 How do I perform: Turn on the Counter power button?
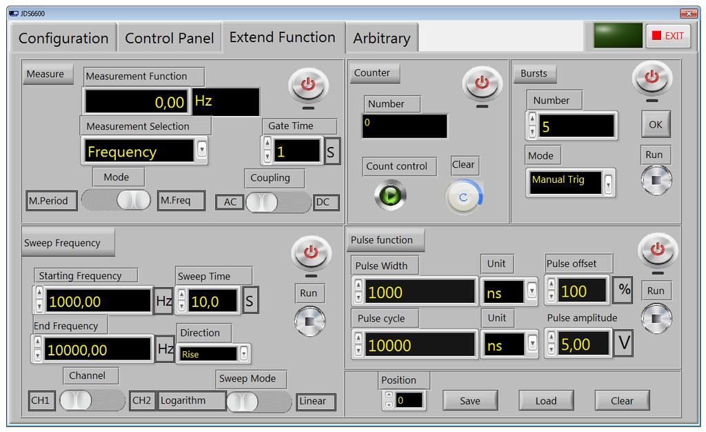(x=482, y=83)
